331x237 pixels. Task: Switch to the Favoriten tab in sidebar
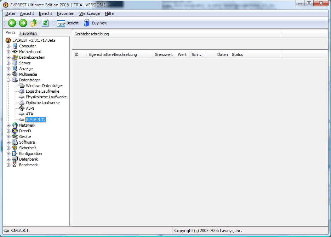point(29,33)
